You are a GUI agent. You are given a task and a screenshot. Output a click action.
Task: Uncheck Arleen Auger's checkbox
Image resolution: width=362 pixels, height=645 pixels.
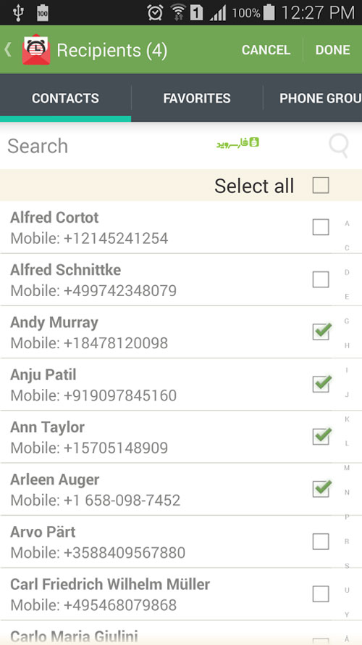(x=321, y=488)
